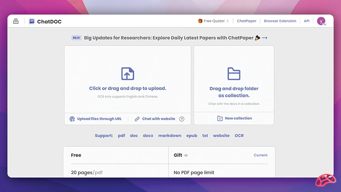
Task: Click 'Drag and drop folder as collection.'
Action: pos(234,92)
